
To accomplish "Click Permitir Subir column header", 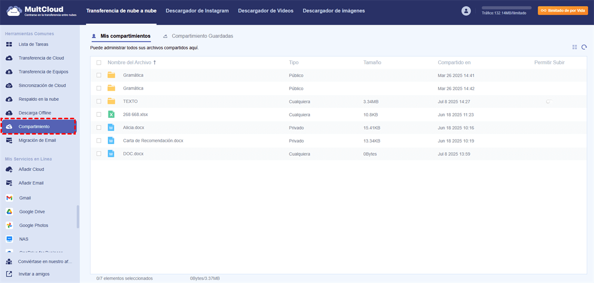I will point(549,62).
